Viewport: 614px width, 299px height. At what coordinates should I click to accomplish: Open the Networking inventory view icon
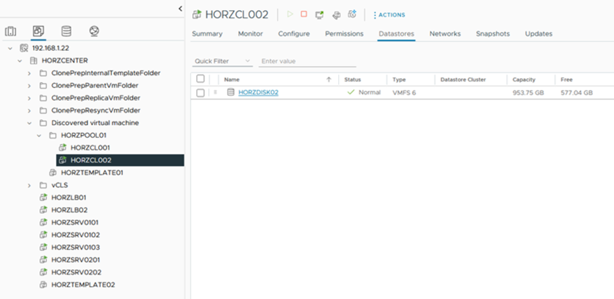94,31
